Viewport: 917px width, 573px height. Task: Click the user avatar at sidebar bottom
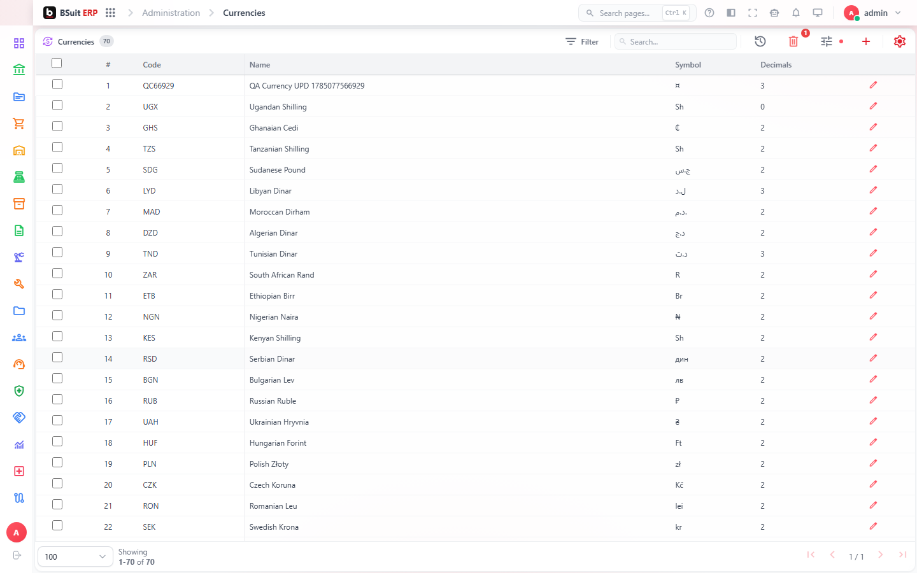click(17, 532)
